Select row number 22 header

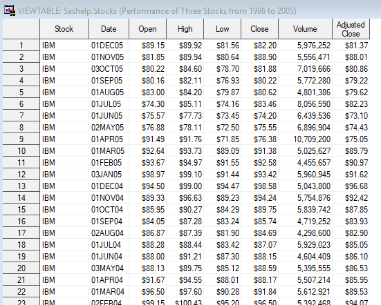click(x=21, y=292)
